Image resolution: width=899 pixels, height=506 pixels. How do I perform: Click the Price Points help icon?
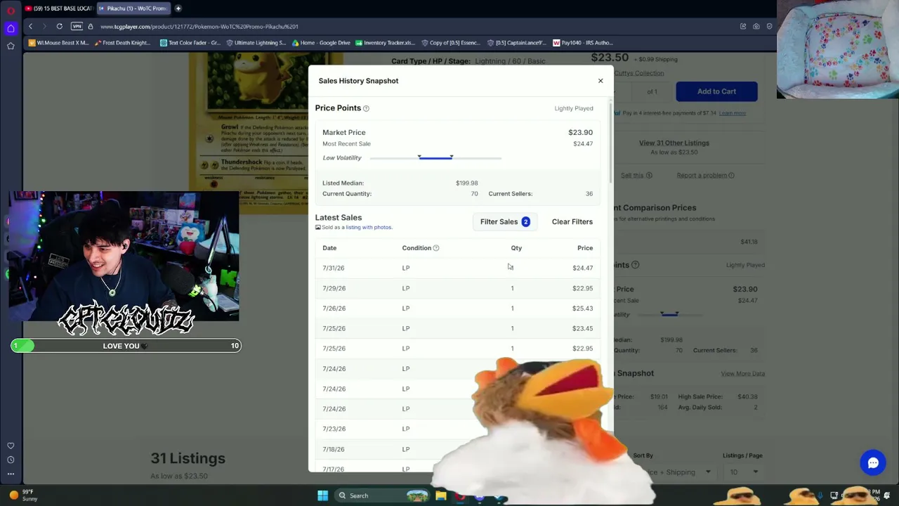pyautogui.click(x=366, y=108)
